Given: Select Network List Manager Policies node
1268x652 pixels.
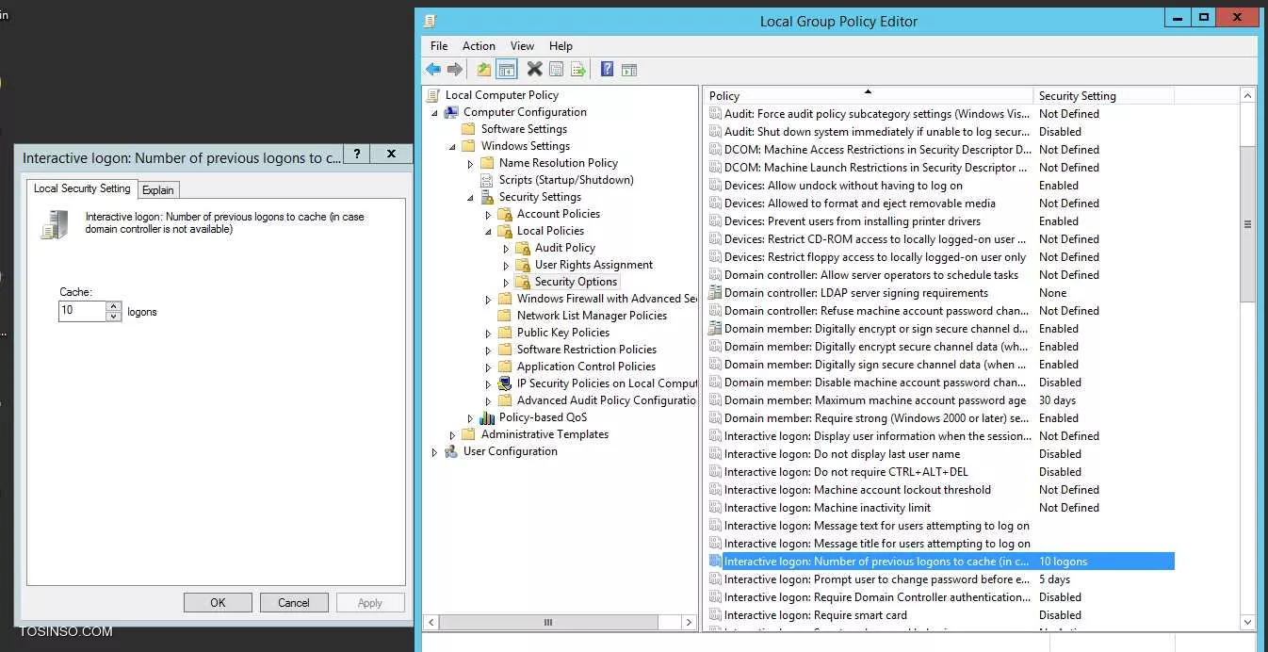Looking at the screenshot, I should tap(592, 316).
